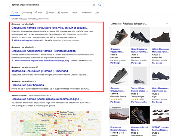Expand the Plus more-options menu
Image resolution: width=182 pixels, height=136 pixels.
click(x=74, y=13)
